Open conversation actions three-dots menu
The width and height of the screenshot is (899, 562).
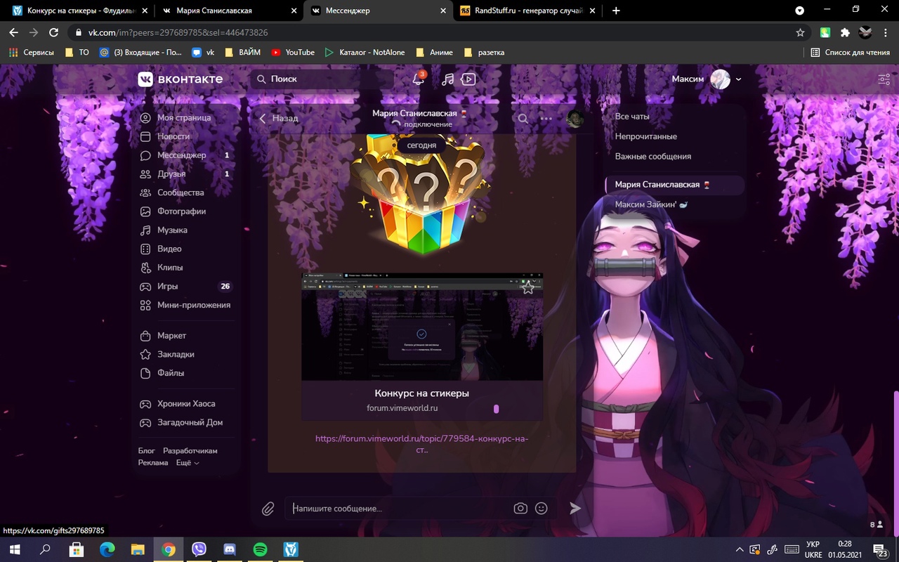[x=546, y=119]
